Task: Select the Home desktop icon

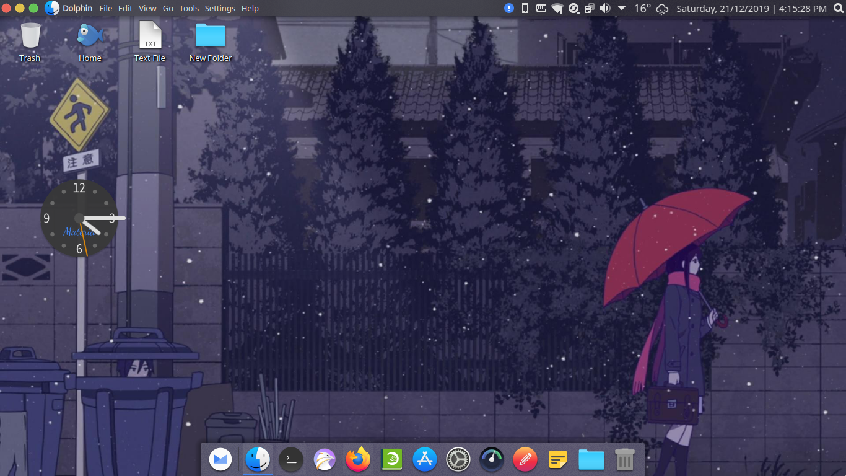Action: (x=90, y=42)
